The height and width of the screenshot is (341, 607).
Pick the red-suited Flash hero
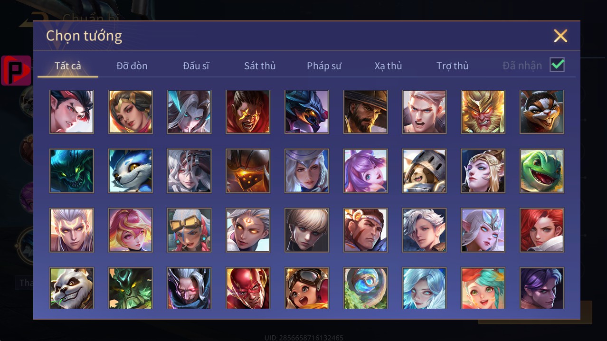pyautogui.click(x=248, y=288)
